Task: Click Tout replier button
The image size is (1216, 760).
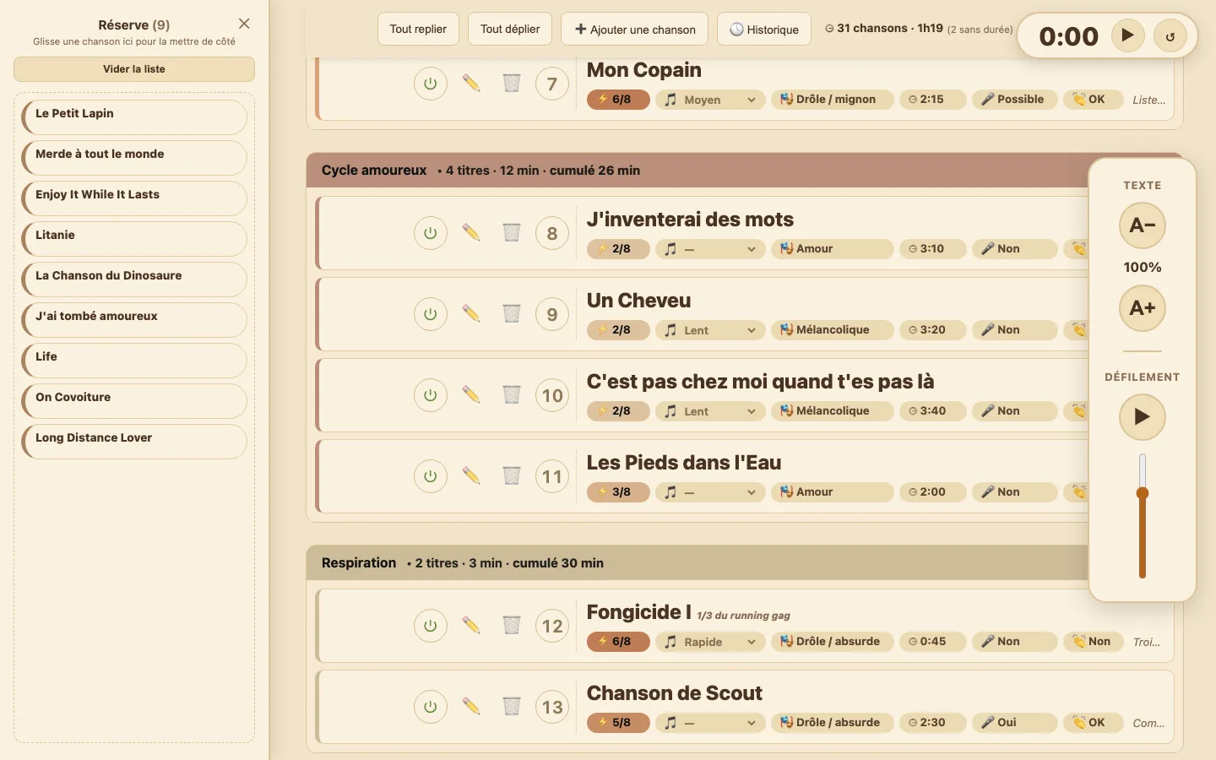Action: tap(418, 29)
